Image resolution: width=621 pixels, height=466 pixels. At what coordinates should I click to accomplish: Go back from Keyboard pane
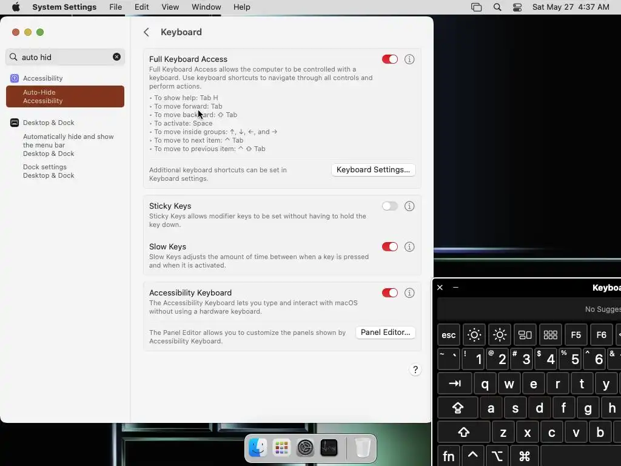tap(146, 32)
